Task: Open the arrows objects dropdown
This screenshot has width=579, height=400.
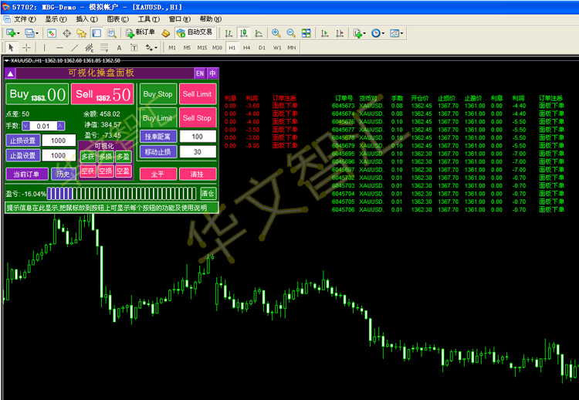Action: [151, 47]
